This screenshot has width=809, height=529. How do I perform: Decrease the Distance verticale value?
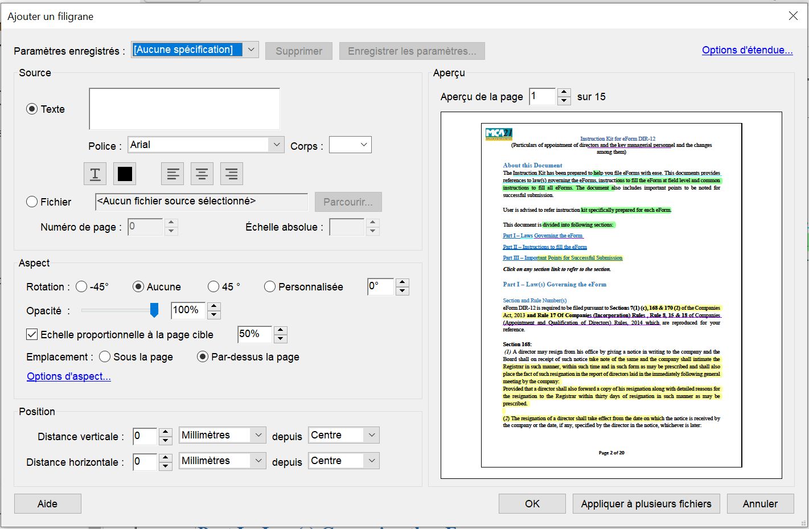coord(165,440)
